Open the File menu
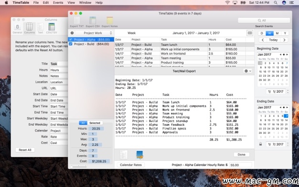The height and width of the screenshot is (187, 299). point(36,3)
